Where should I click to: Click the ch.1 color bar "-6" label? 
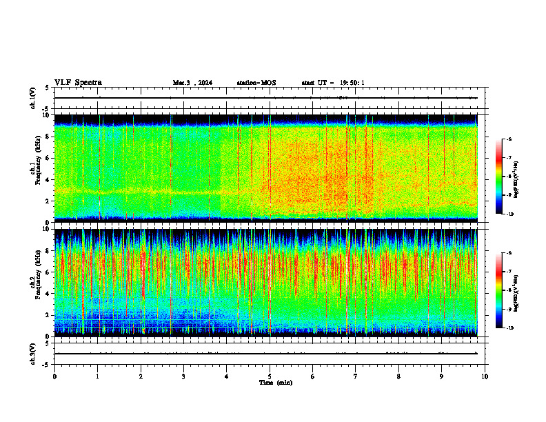pos(509,139)
